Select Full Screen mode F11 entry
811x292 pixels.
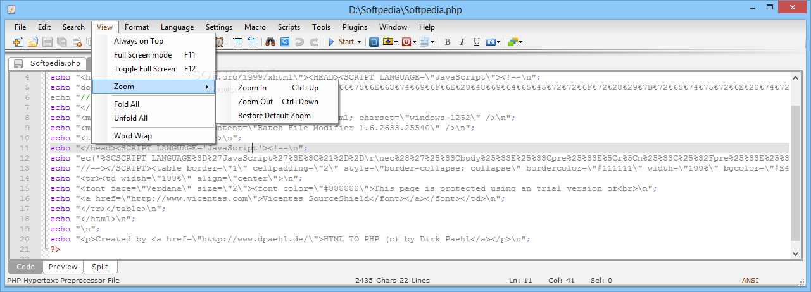coord(154,55)
